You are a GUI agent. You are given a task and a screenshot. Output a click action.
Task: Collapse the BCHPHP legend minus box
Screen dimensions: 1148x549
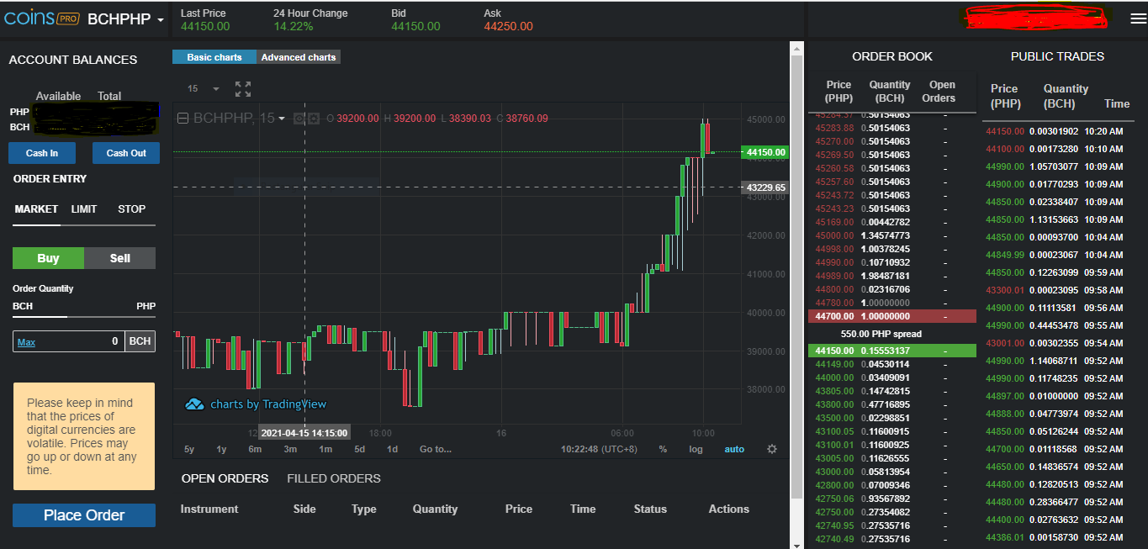[183, 119]
